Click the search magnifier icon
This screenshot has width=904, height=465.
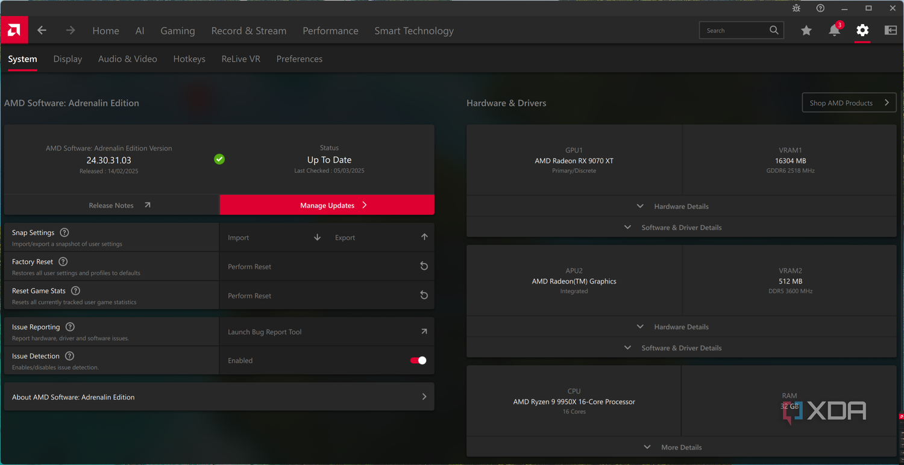774,30
